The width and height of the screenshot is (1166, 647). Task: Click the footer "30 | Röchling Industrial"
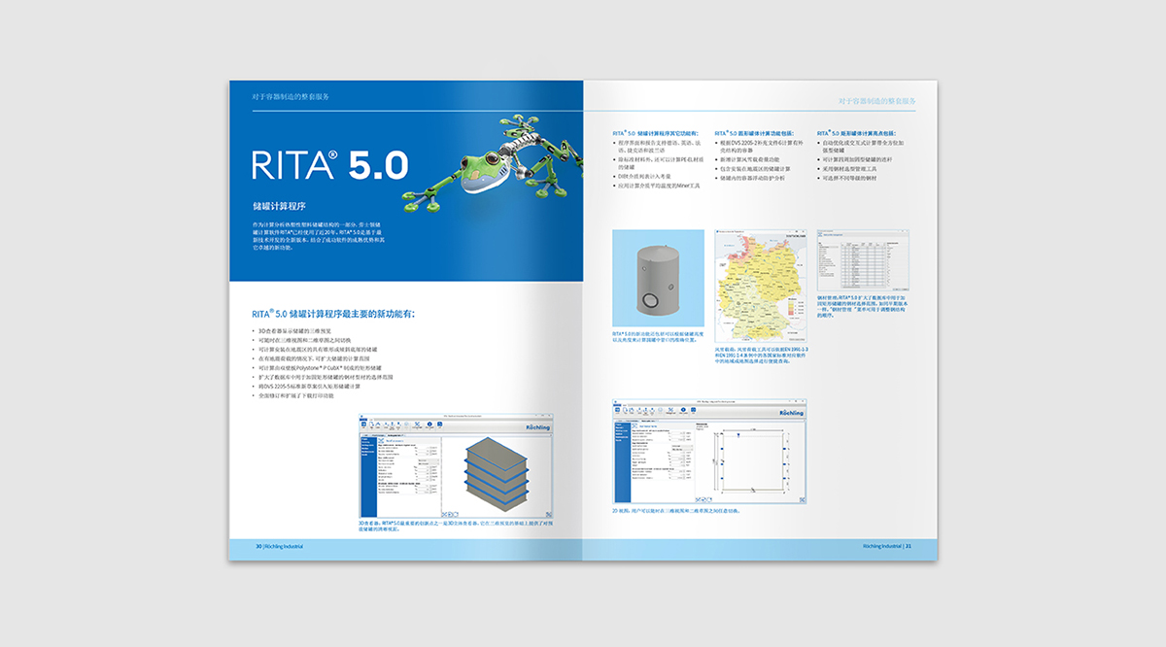[278, 546]
